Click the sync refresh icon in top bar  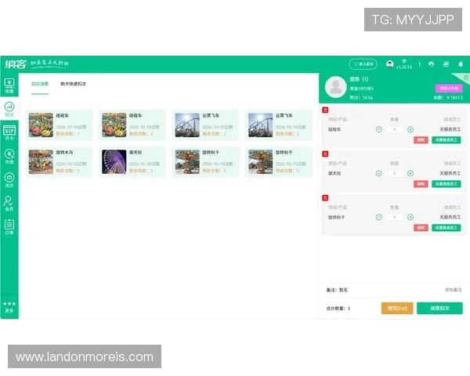[446, 64]
